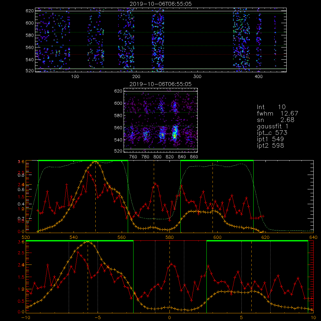Click x-axis label 520 of the profile plot

click(x=26, y=238)
